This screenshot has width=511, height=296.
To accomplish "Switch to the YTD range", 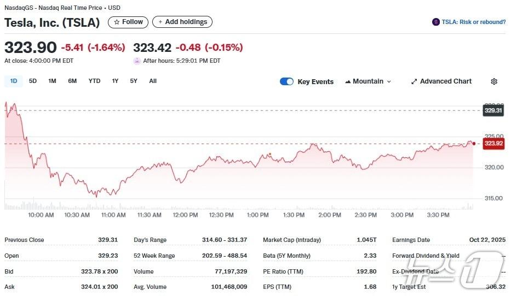I will (x=94, y=81).
